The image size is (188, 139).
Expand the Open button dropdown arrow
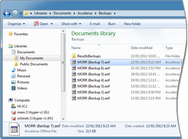click(52, 24)
